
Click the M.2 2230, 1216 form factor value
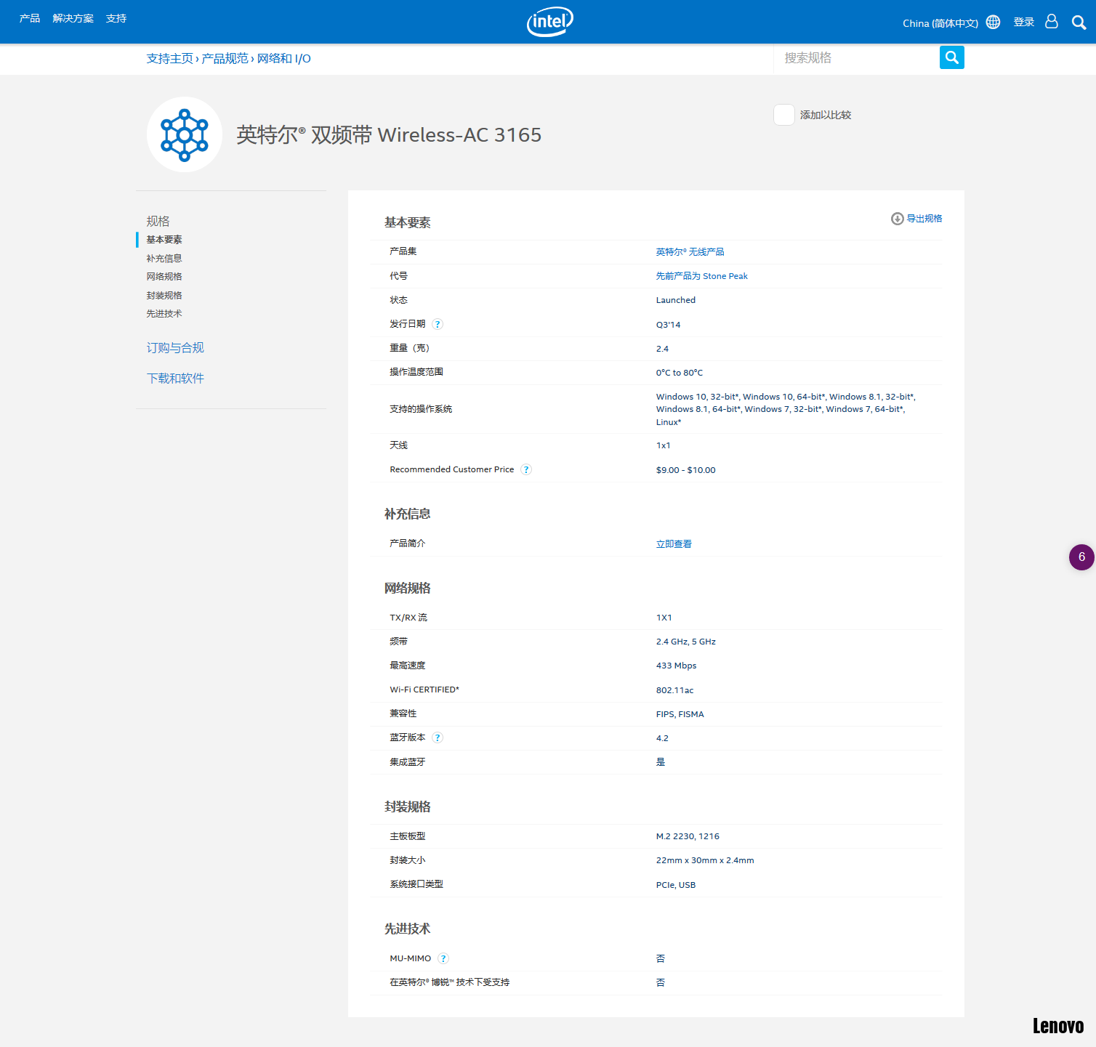click(688, 836)
